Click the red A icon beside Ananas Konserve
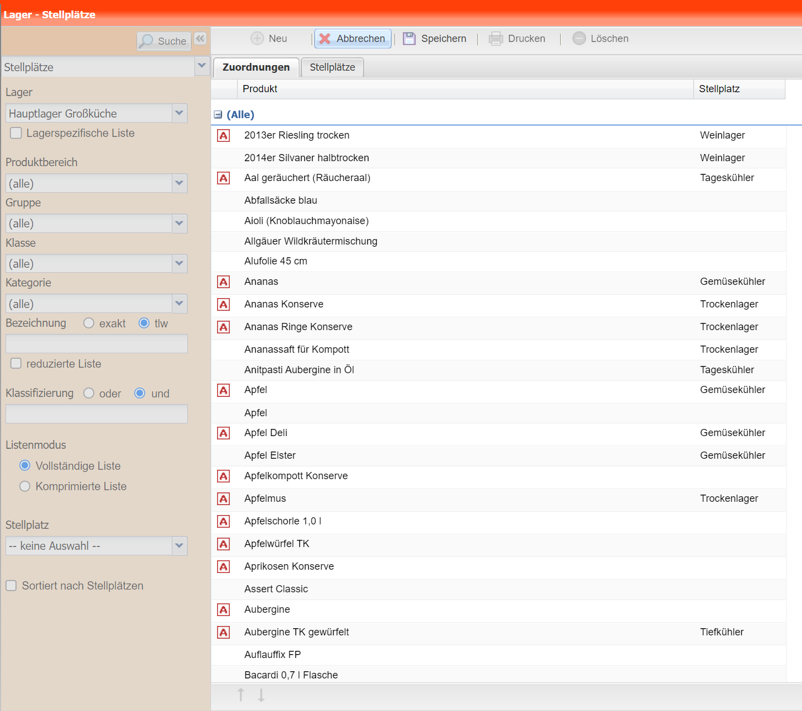Image resolution: width=802 pixels, height=711 pixels. click(224, 305)
